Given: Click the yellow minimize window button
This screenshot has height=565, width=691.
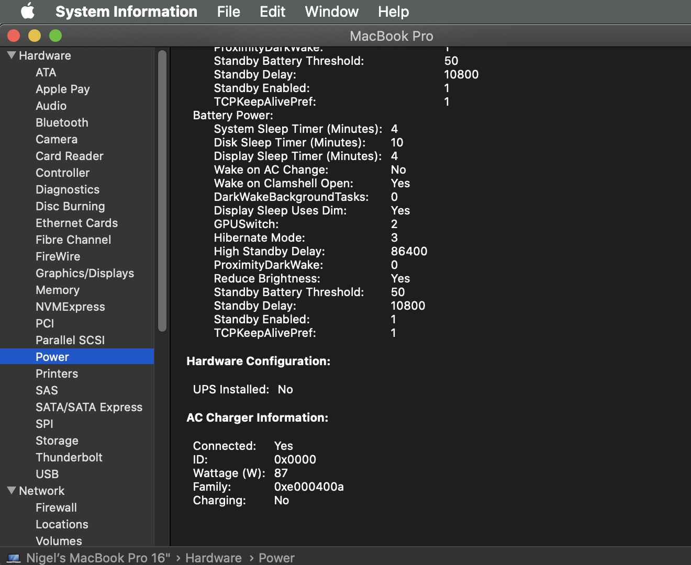Looking at the screenshot, I should [35, 36].
